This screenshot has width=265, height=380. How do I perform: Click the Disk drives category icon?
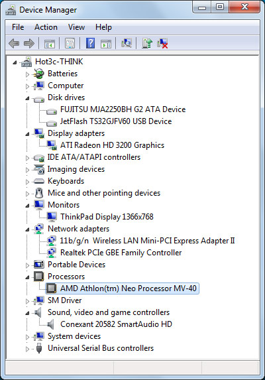[x=39, y=99]
